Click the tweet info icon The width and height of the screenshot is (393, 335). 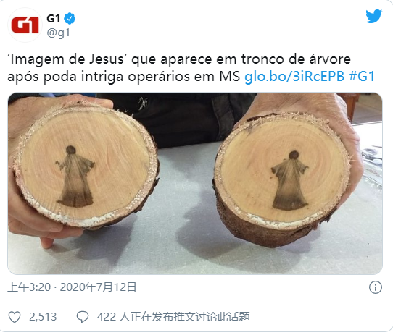coord(375,287)
